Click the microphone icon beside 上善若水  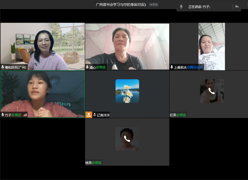click(x=172, y=67)
